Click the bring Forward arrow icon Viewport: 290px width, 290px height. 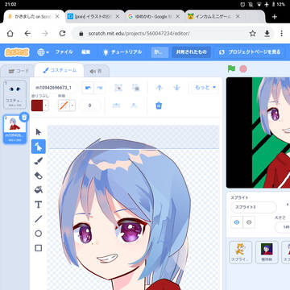tap(159, 88)
